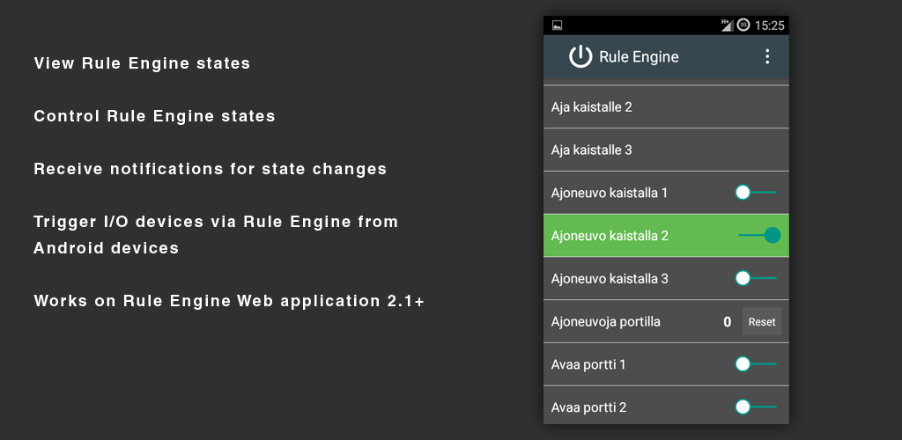902x440 pixels.
Task: Trigger the Aja kaistalle 3 item
Action: (592, 150)
